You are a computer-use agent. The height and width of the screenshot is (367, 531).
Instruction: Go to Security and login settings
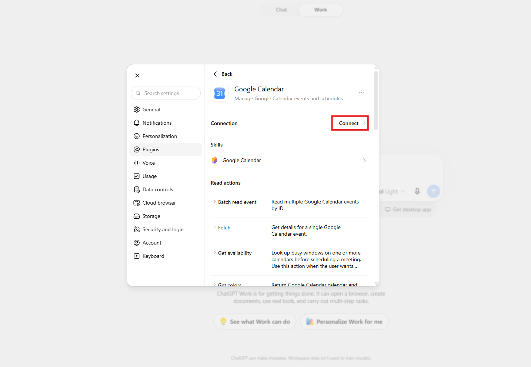166,229
